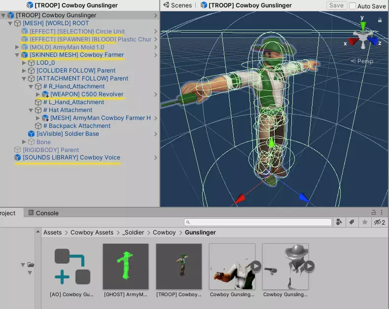Collapse [SKINNED MESH] Cowboy Farmer
This screenshot has width=389, height=309.
point(17,55)
